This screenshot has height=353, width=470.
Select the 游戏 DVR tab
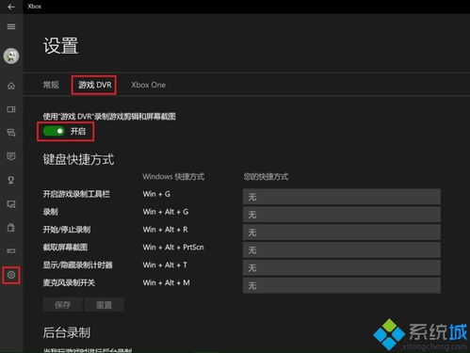pyautogui.click(x=94, y=85)
